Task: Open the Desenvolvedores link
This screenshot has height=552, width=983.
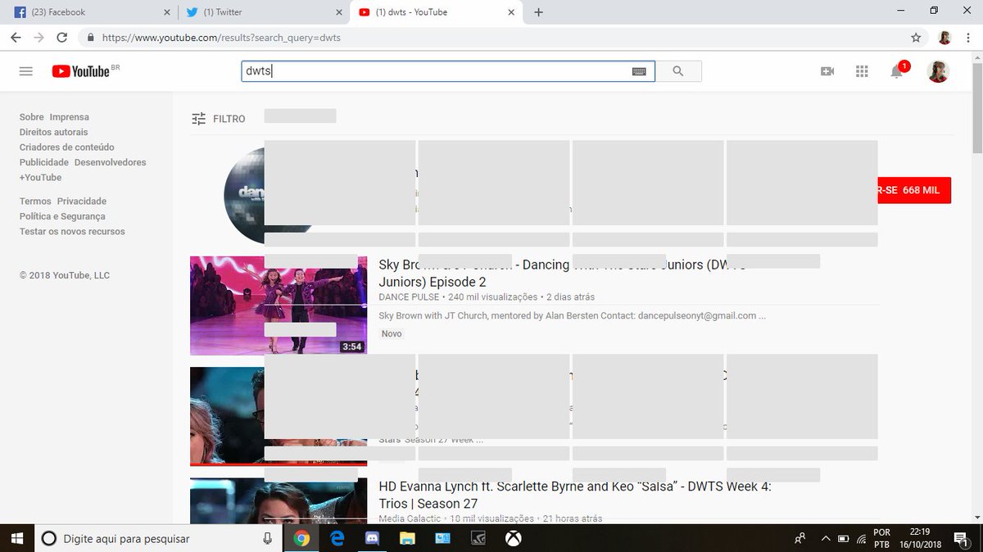Action: 111,162
